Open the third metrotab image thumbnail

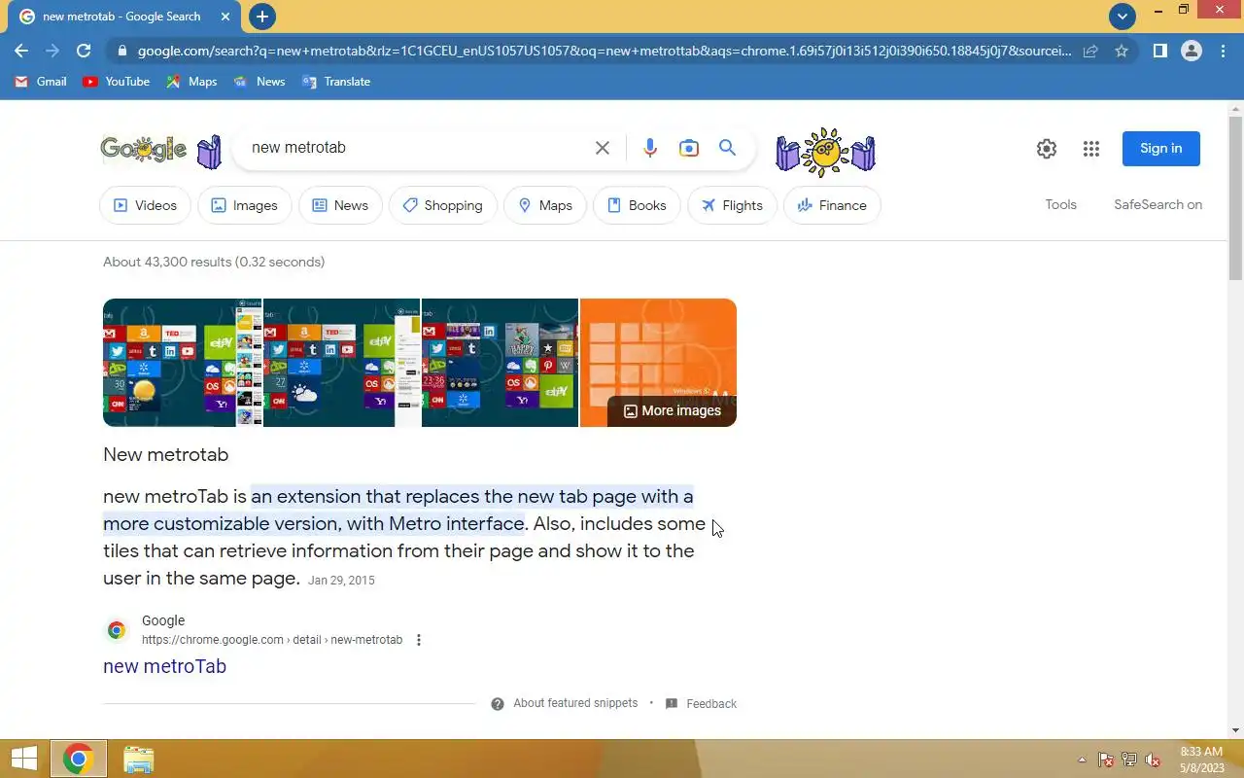[501, 363]
